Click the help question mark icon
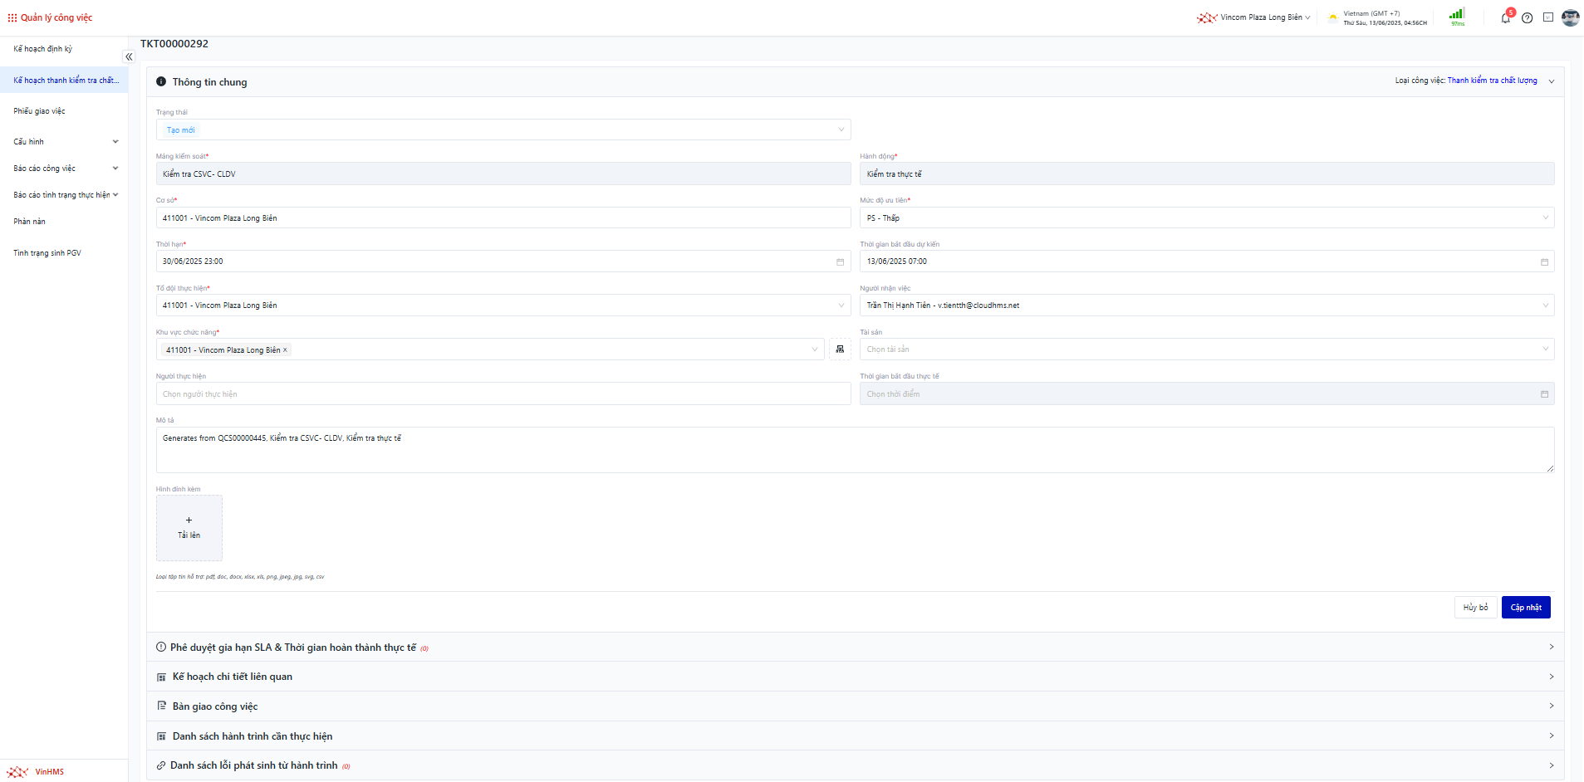The width and height of the screenshot is (1584, 782). coord(1527,17)
